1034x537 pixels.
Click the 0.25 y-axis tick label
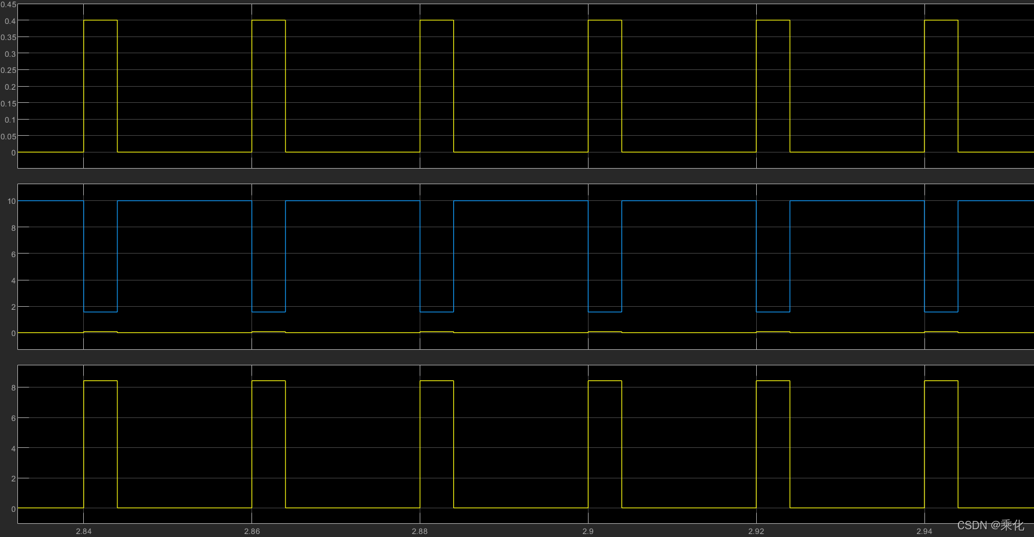[8, 71]
